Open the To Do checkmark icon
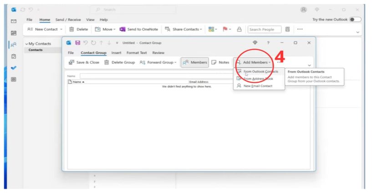 pyautogui.click(x=14, y=68)
